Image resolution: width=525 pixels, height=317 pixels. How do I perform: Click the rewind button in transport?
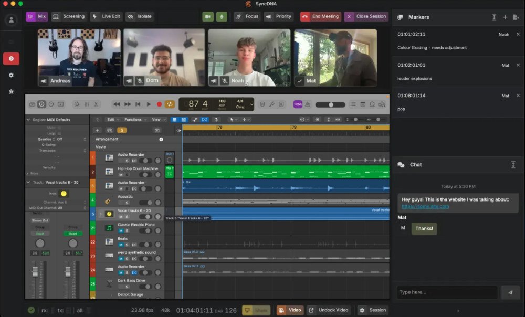coord(117,104)
